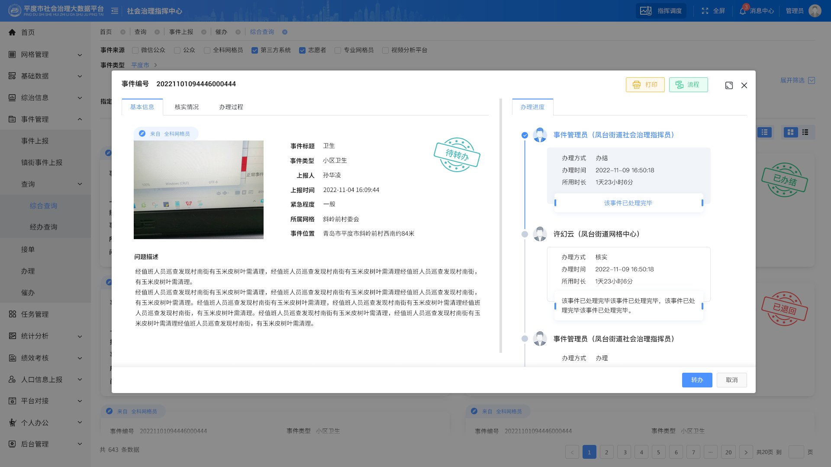
Task: Expand 网格管理 sidebar menu
Action: tap(80, 55)
